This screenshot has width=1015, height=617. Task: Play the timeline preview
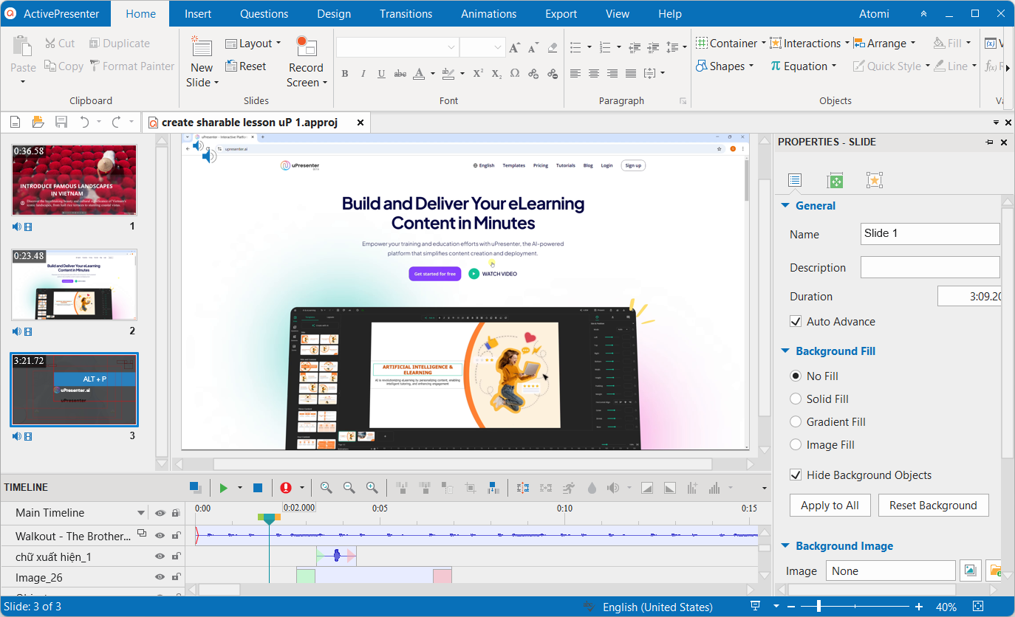click(223, 488)
